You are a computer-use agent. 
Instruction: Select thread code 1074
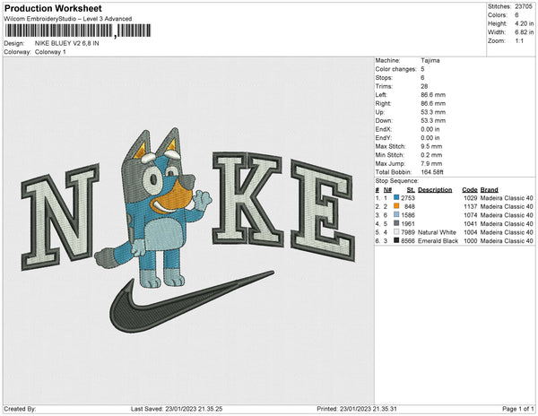(x=471, y=215)
